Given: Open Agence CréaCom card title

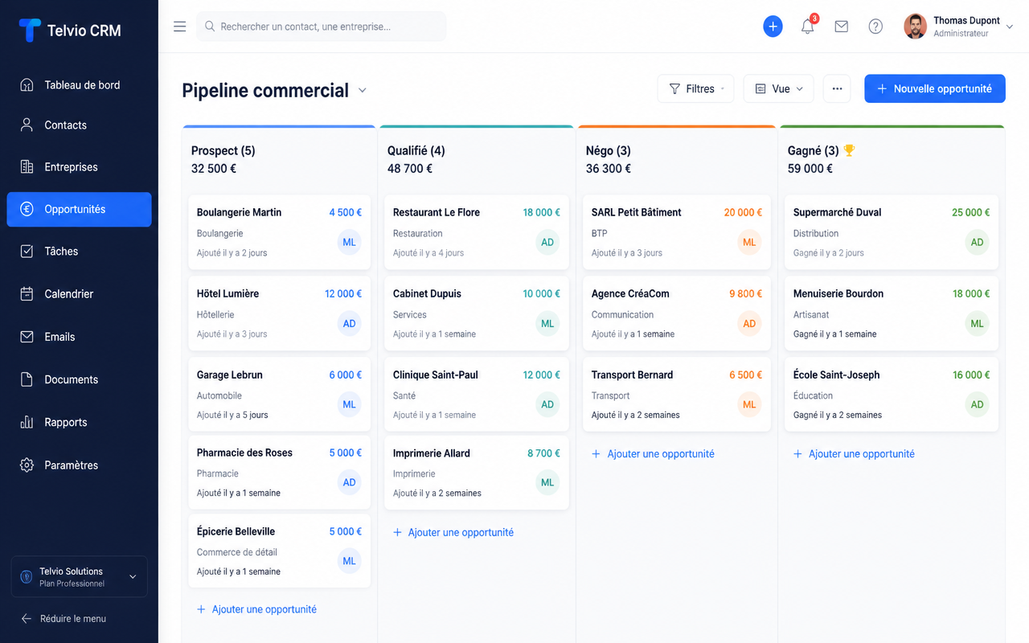Looking at the screenshot, I should point(630,293).
